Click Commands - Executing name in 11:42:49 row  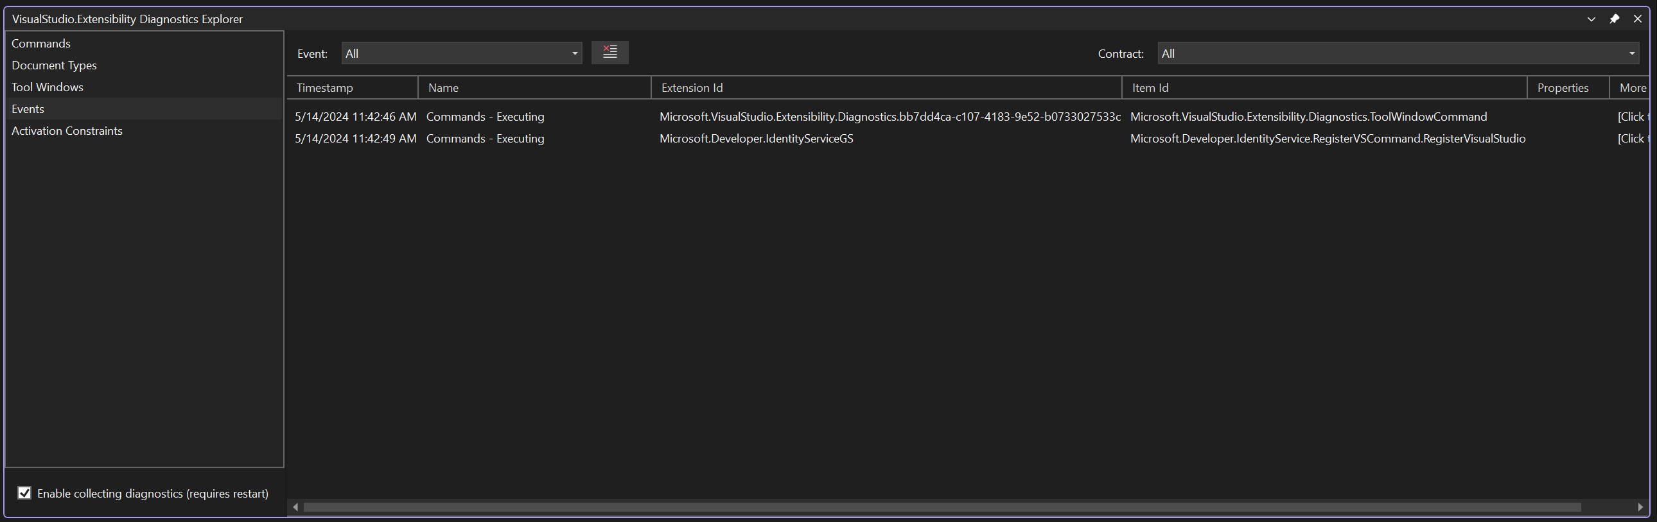[x=485, y=139]
